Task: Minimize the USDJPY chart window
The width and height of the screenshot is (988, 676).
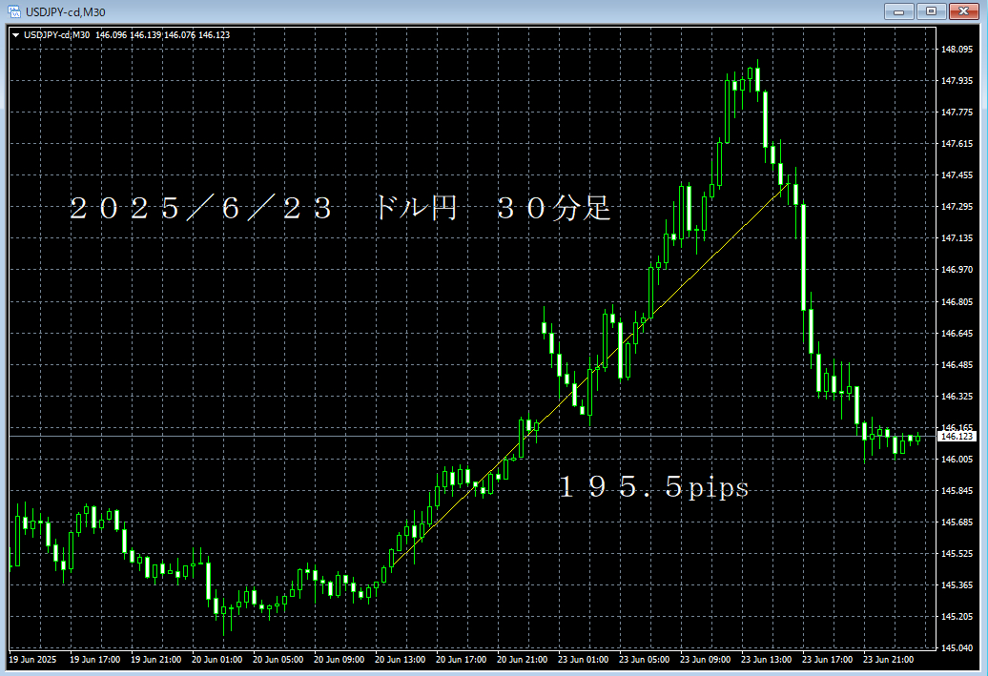Action: 897,11
